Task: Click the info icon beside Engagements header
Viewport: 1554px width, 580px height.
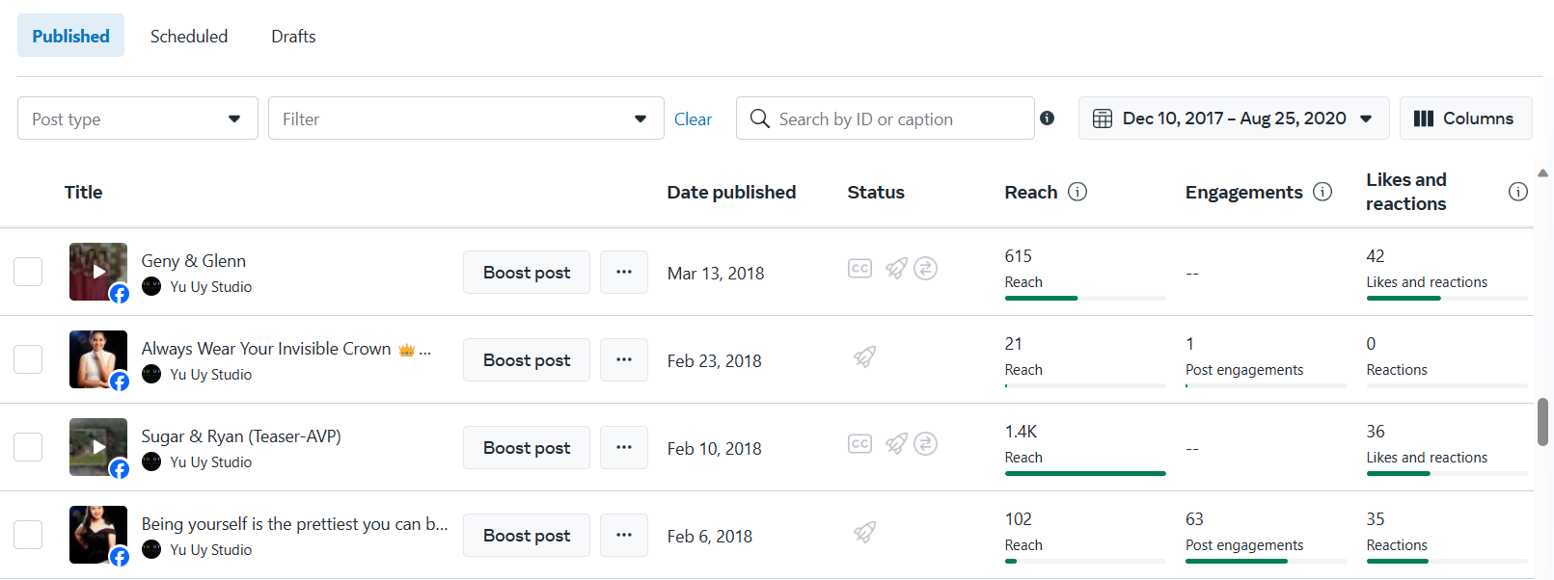Action: pos(1322,192)
